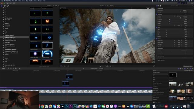Screen dimensions: 194x109
Task: Show the effects browser icon
Action: [191, 68]
